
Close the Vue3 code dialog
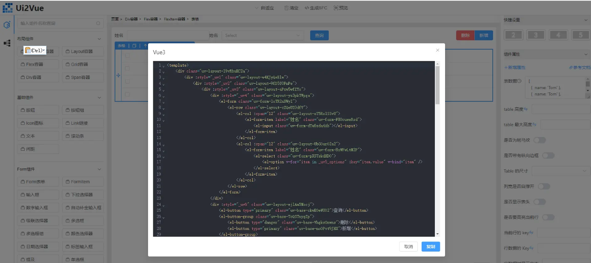pos(437,50)
